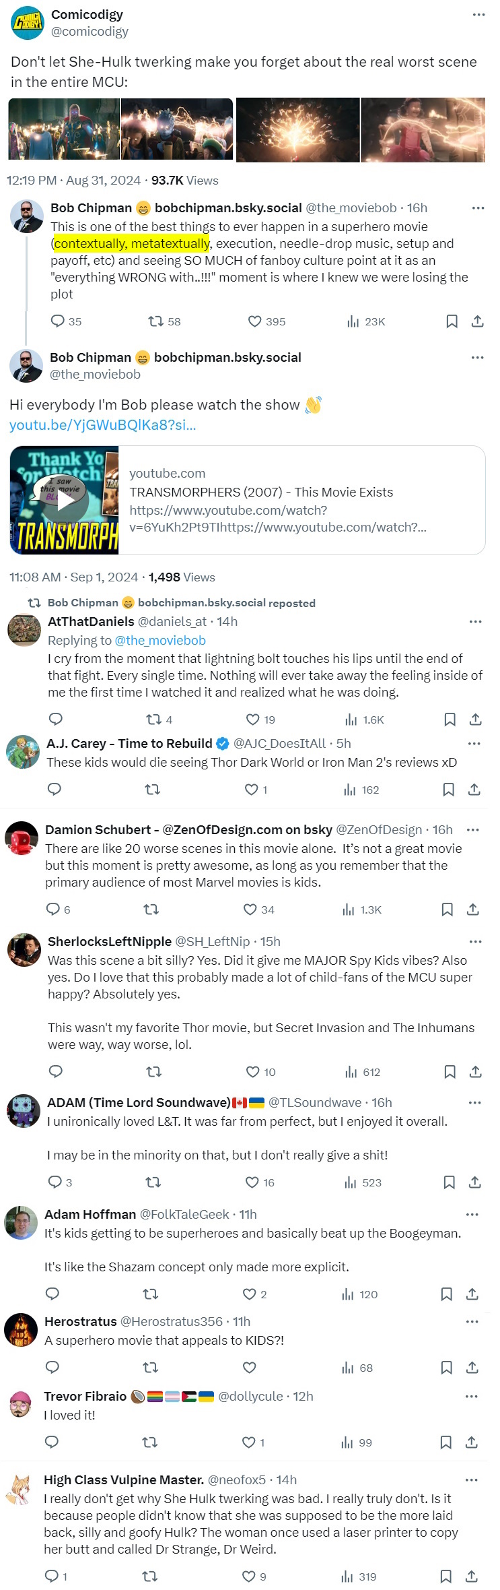Reply to Bob Chipman's tweet with 35 replies
This screenshot has width=500, height=1590.
tap(58, 321)
